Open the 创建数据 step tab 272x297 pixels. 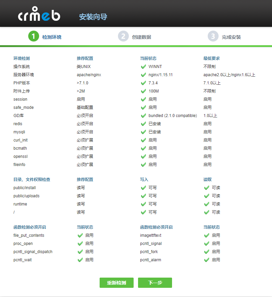tap(141, 37)
